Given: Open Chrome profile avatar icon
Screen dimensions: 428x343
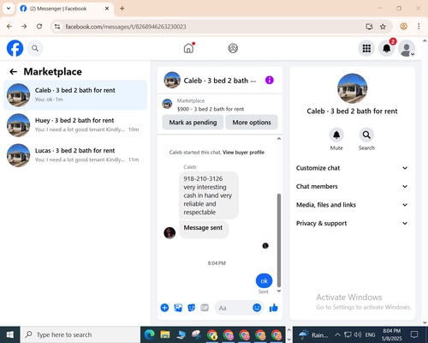Looking at the screenshot, I should 403,27.
